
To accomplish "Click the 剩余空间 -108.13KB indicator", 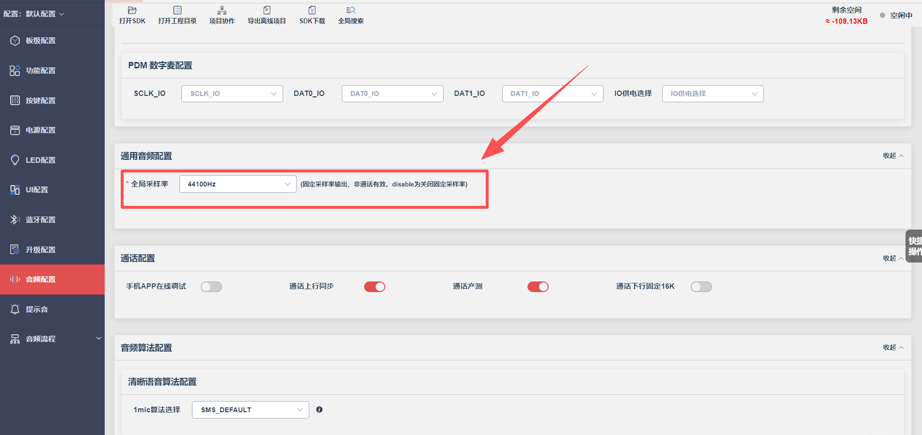I will [846, 16].
